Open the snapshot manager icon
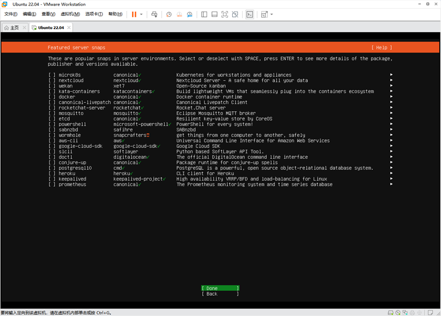The height and width of the screenshot is (316, 441). [190, 14]
